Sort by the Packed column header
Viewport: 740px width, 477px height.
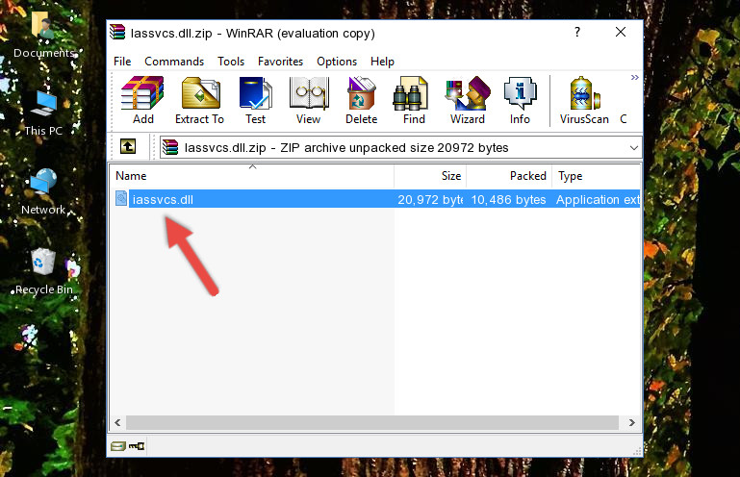509,176
